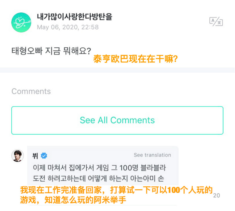Tap the translate icon at top right
The image size is (235, 211).
point(216,21)
